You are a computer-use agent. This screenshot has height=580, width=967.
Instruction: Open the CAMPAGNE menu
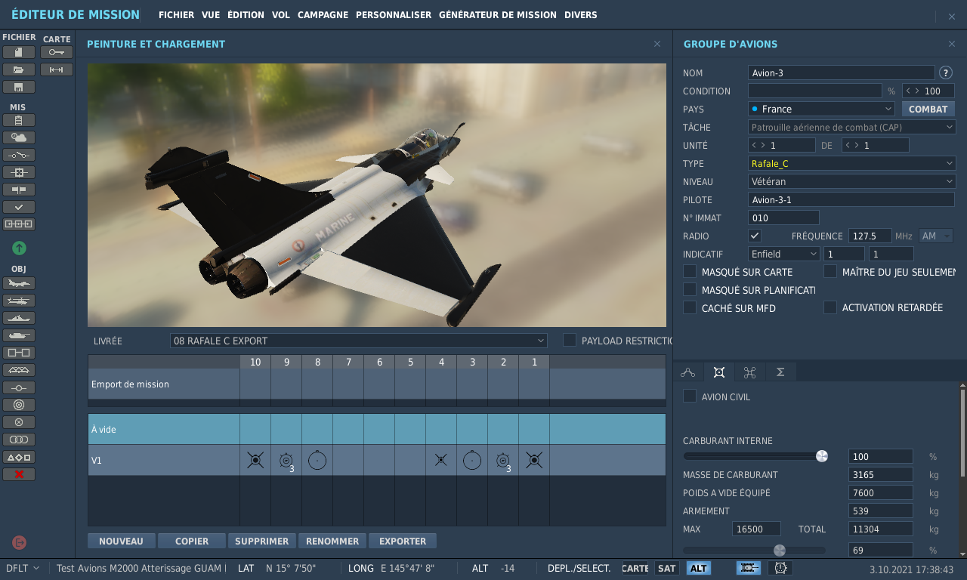click(323, 15)
